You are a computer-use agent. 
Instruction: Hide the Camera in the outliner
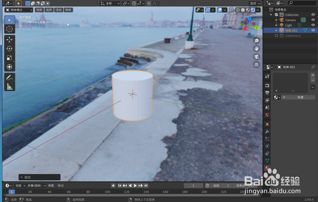[x=313, y=20]
